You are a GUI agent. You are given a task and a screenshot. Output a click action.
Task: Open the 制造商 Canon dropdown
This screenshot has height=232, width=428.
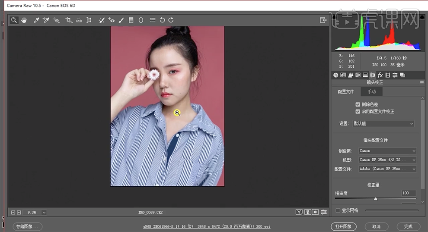pyautogui.click(x=387, y=151)
